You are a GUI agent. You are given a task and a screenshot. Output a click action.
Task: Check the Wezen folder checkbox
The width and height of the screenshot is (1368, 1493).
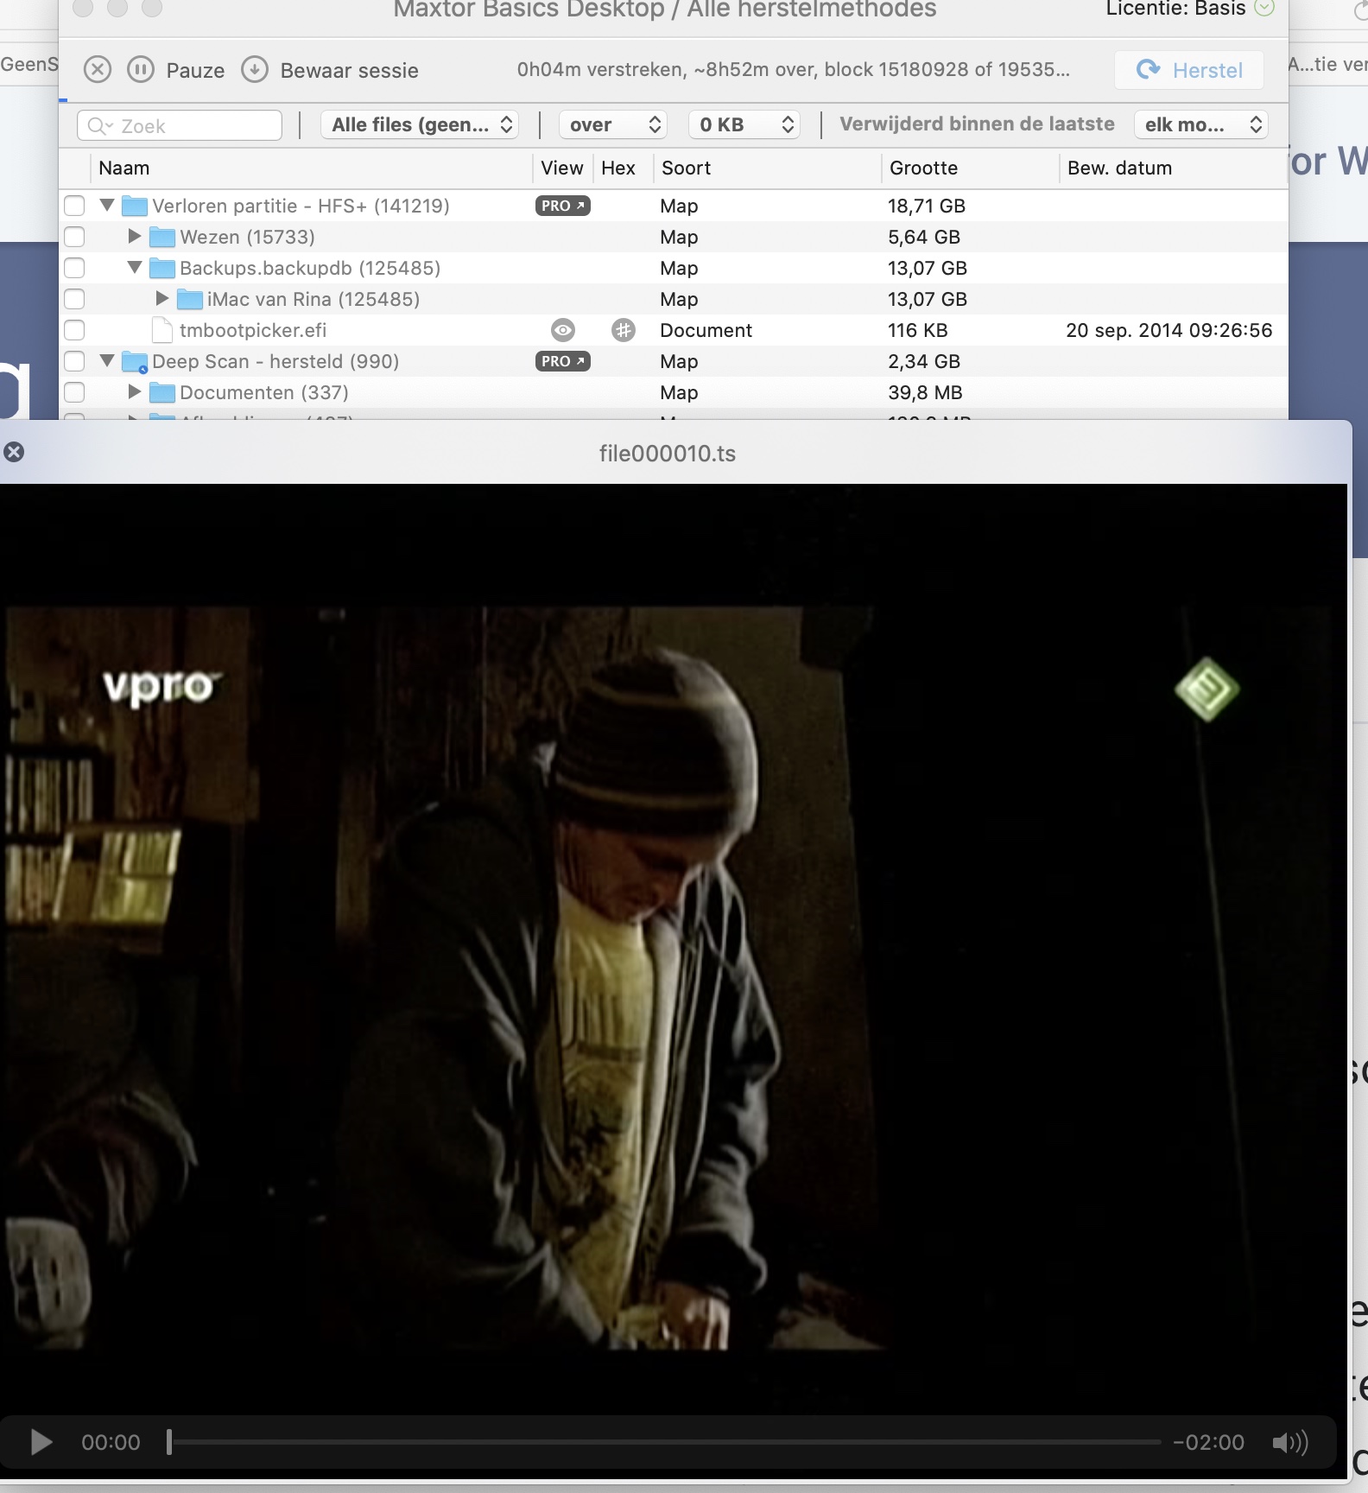[74, 237]
